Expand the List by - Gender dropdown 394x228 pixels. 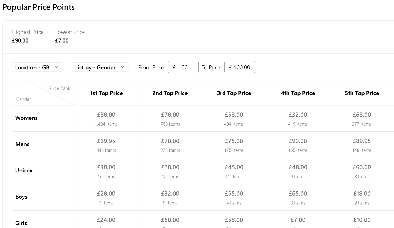[100, 67]
